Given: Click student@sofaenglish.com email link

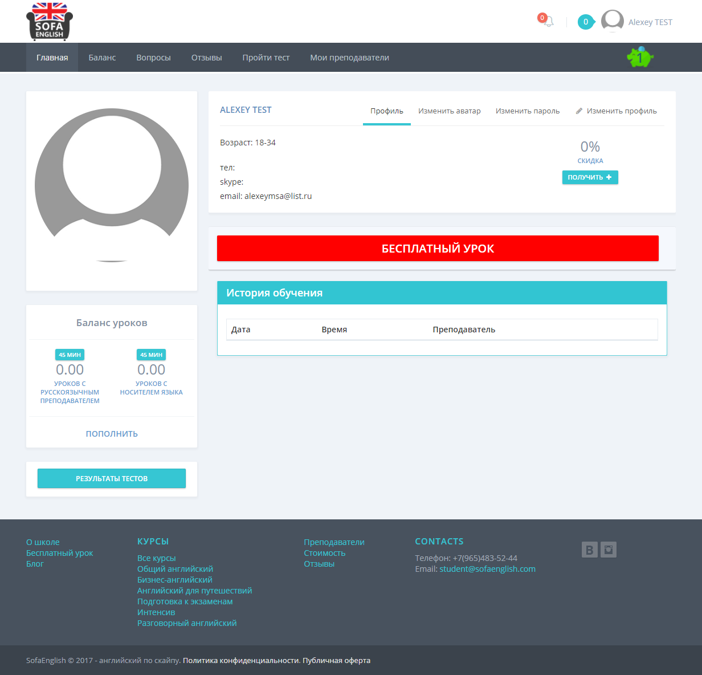Looking at the screenshot, I should click(488, 569).
